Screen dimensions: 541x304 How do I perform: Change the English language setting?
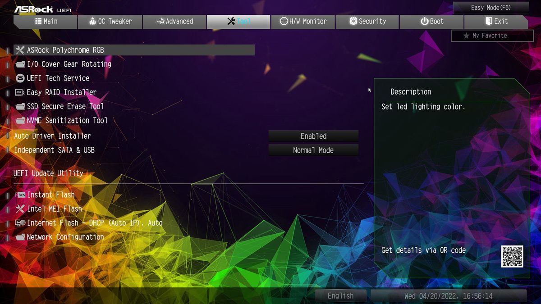point(341,296)
